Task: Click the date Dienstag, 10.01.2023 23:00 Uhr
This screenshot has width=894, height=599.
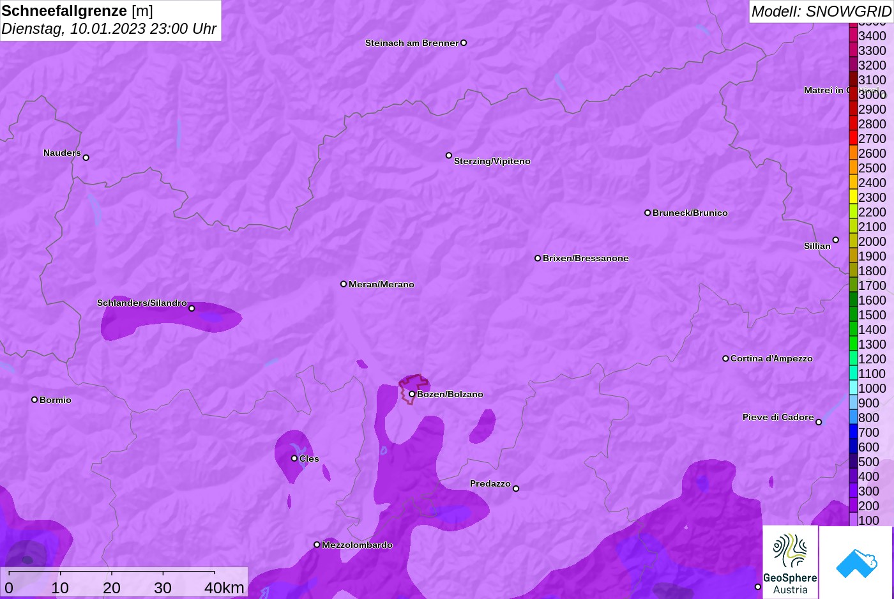Action: pos(109,29)
